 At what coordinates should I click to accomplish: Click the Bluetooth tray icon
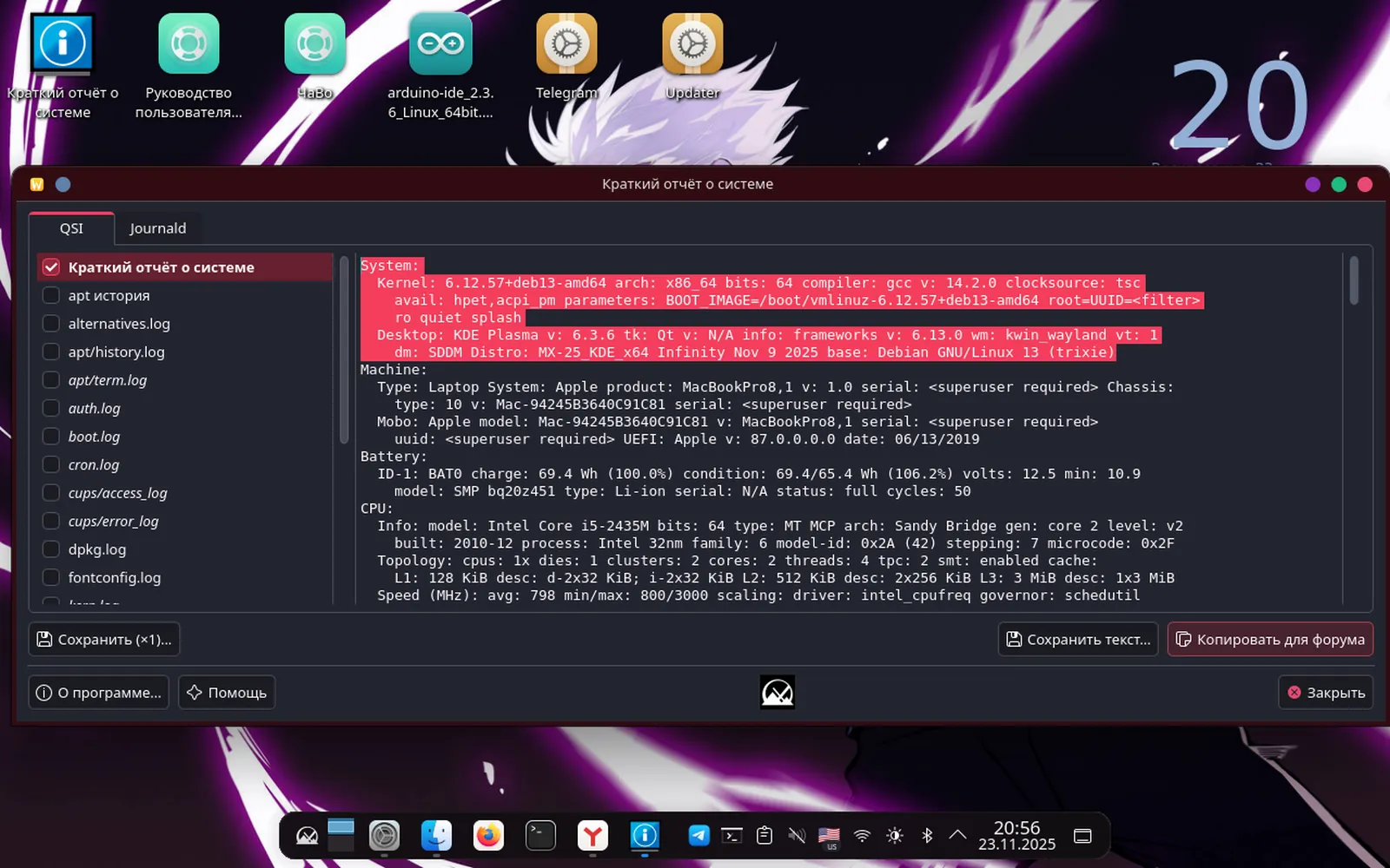tap(927, 836)
